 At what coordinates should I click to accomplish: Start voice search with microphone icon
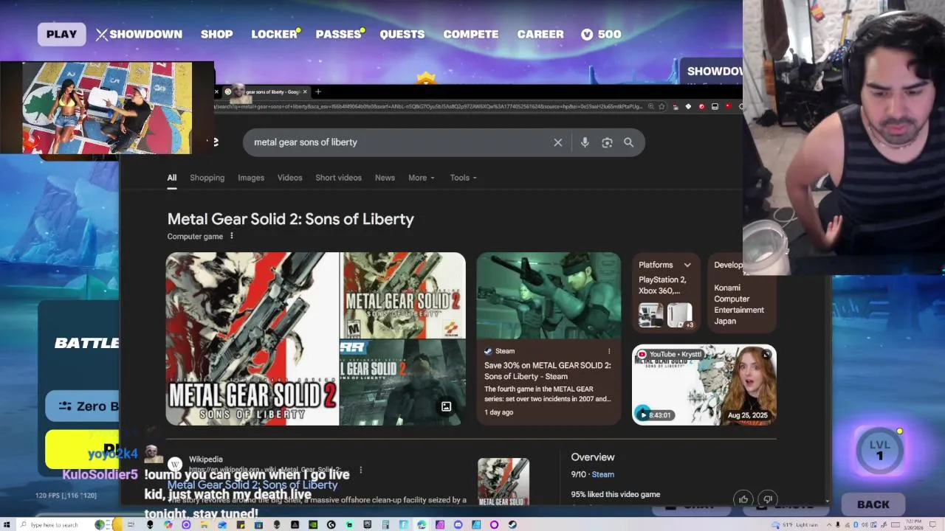[x=585, y=142]
